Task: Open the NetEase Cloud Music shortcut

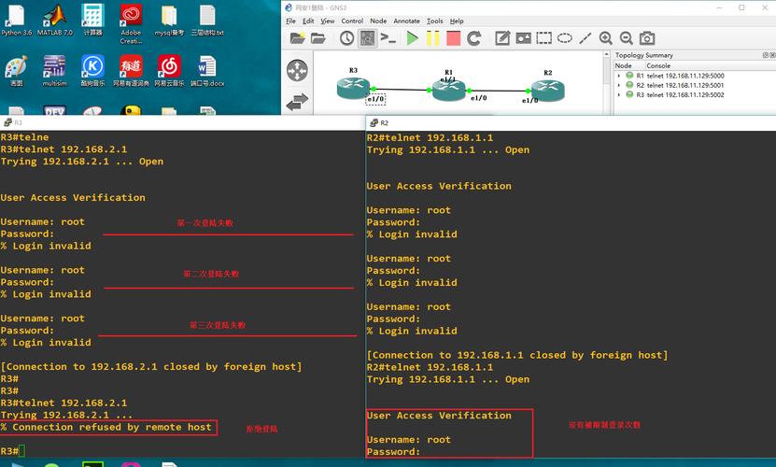Action: click(169, 71)
